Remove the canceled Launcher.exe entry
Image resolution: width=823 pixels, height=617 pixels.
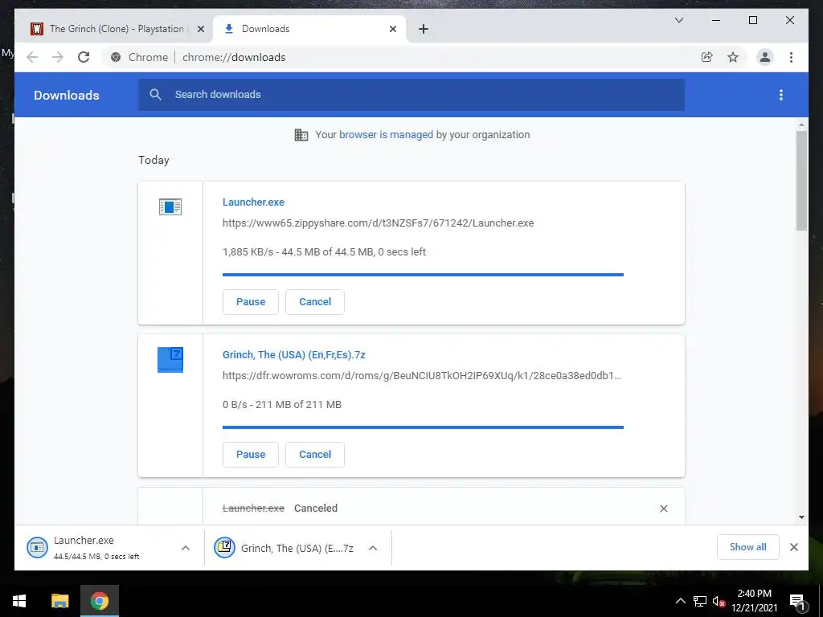click(663, 509)
